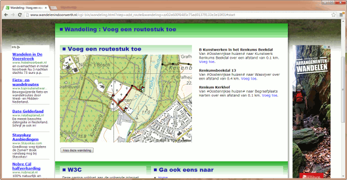The width and height of the screenshot is (347, 180).
Task: Click the topographic route map image
Action: point(126,98)
